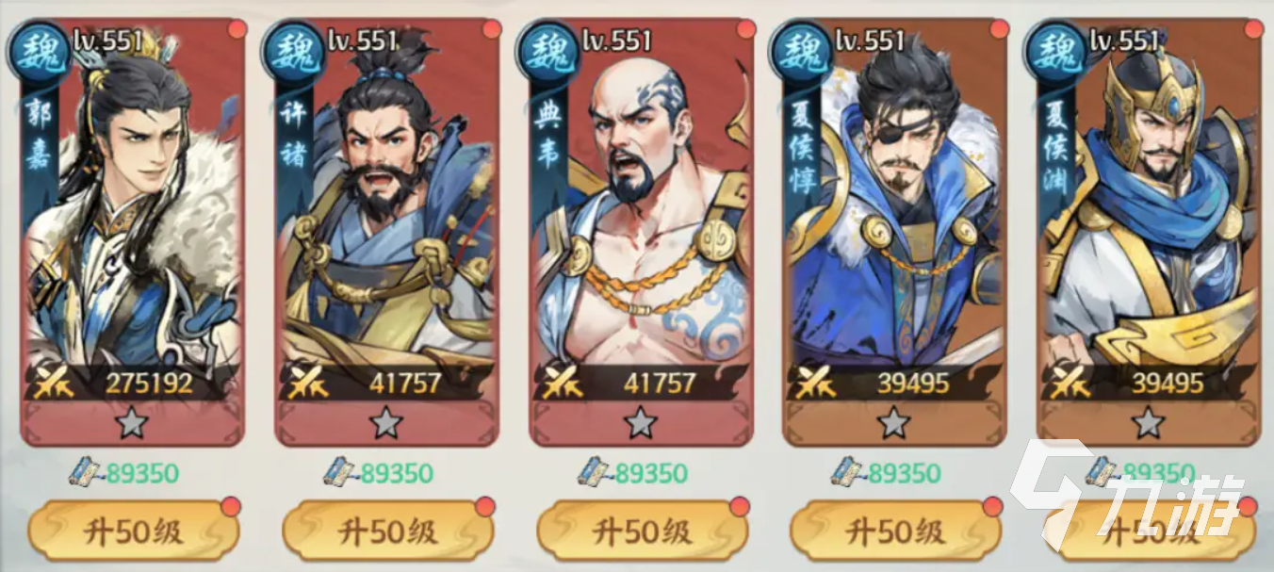The width and height of the screenshot is (1274, 572).
Task: Click the 魏 faction badge on 夏侯渊 card
Action: point(1056,48)
